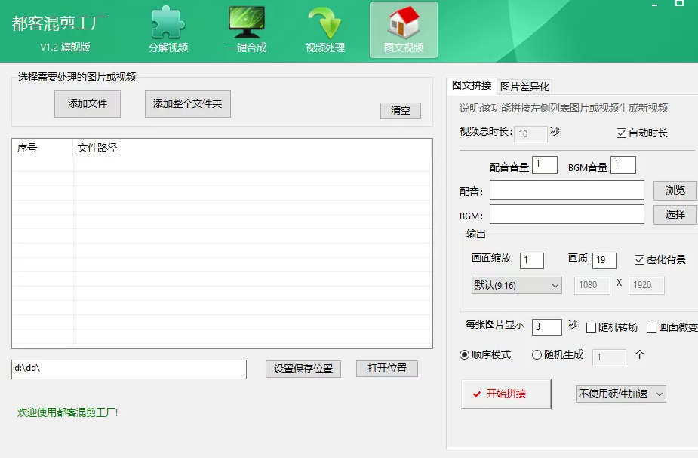Click the 添加文件 button
Viewport: 698px width, 469px height.
tap(88, 104)
